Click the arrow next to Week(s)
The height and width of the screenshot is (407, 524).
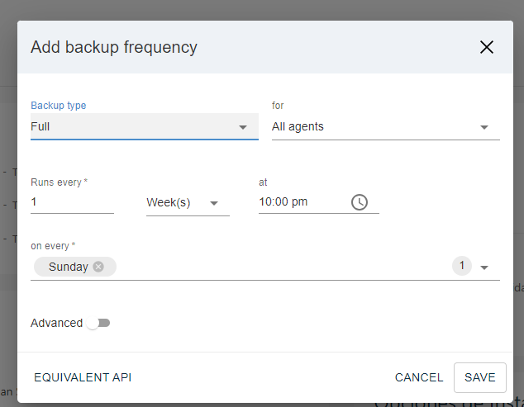pyautogui.click(x=214, y=203)
